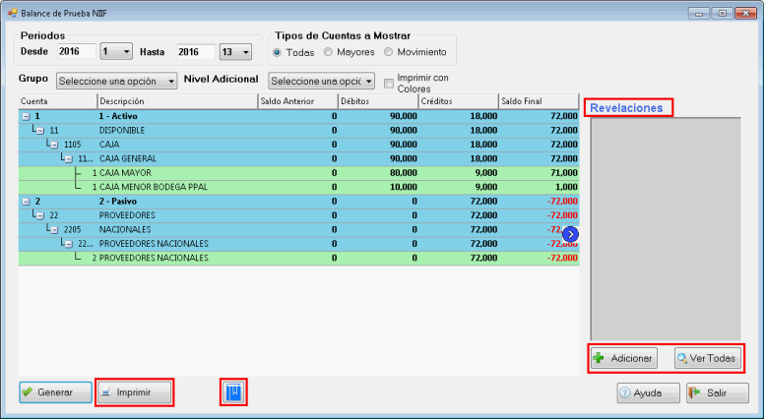
Task: Click the blue round arrow icon
Action: (x=570, y=234)
